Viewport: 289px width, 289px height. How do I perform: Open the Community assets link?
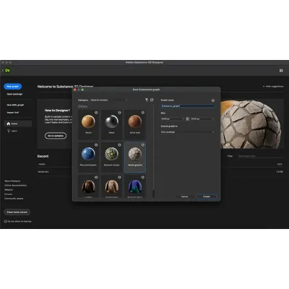(x=14, y=199)
